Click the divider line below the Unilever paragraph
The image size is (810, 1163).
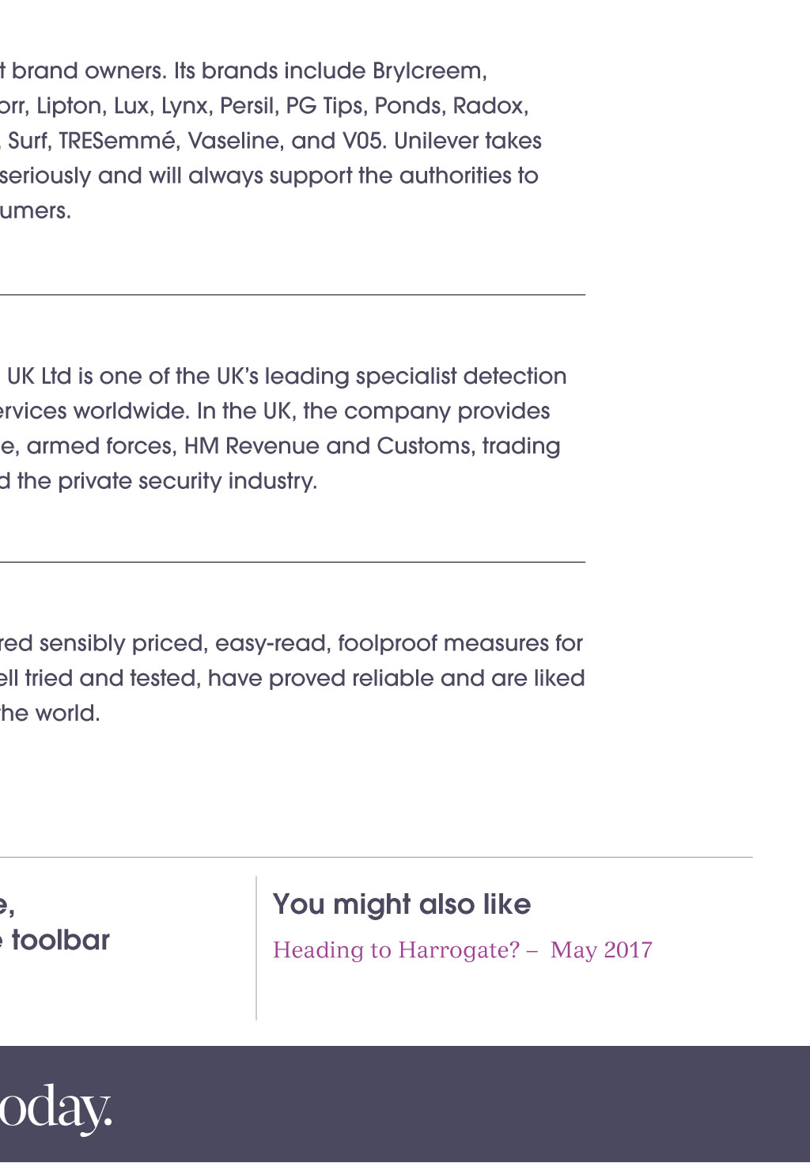(293, 295)
